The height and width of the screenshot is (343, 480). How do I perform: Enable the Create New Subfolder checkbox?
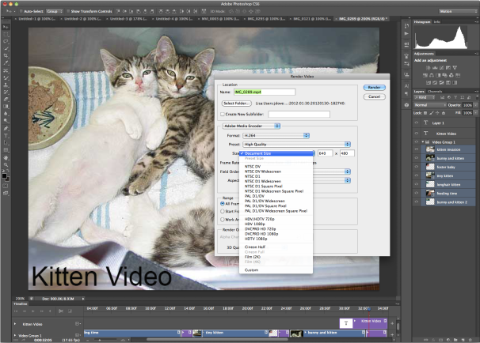(x=223, y=114)
